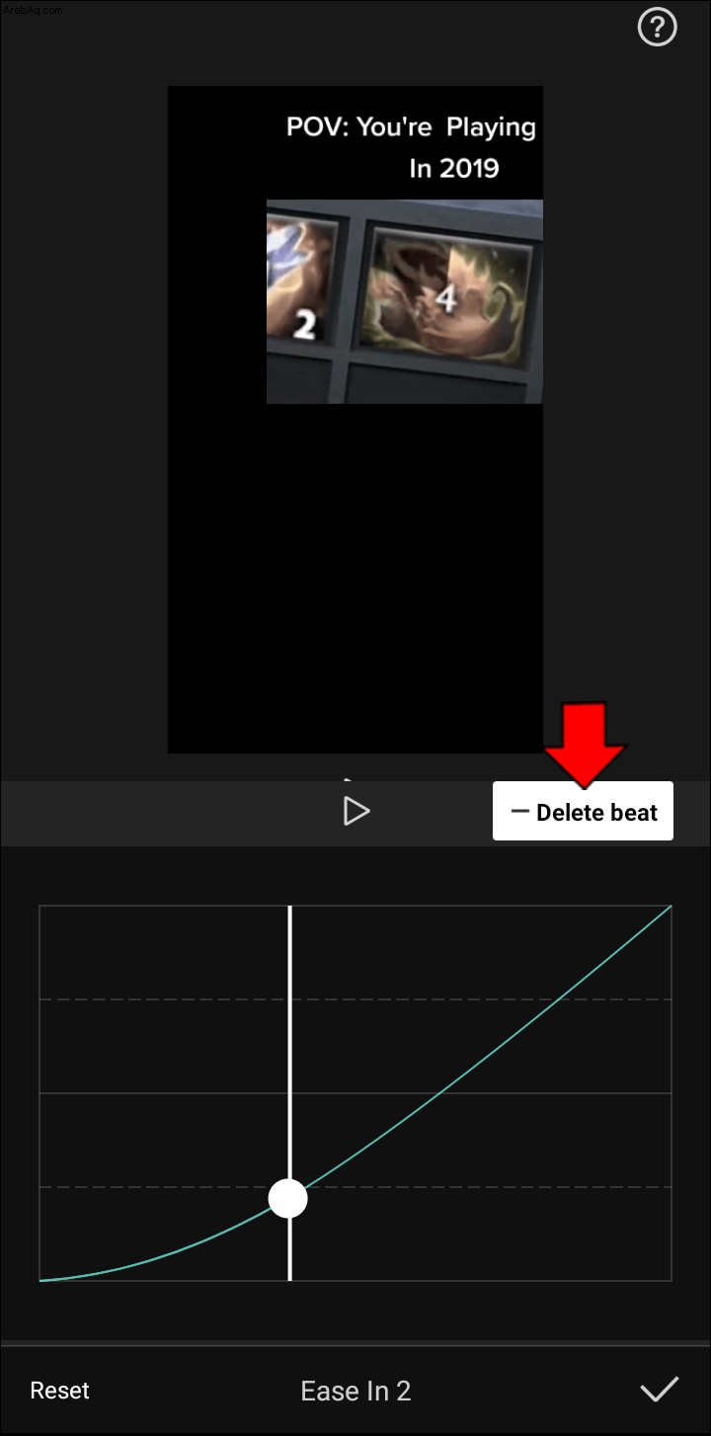
Task: Tap the Ease In 2 curve label
Action: coord(355,1391)
